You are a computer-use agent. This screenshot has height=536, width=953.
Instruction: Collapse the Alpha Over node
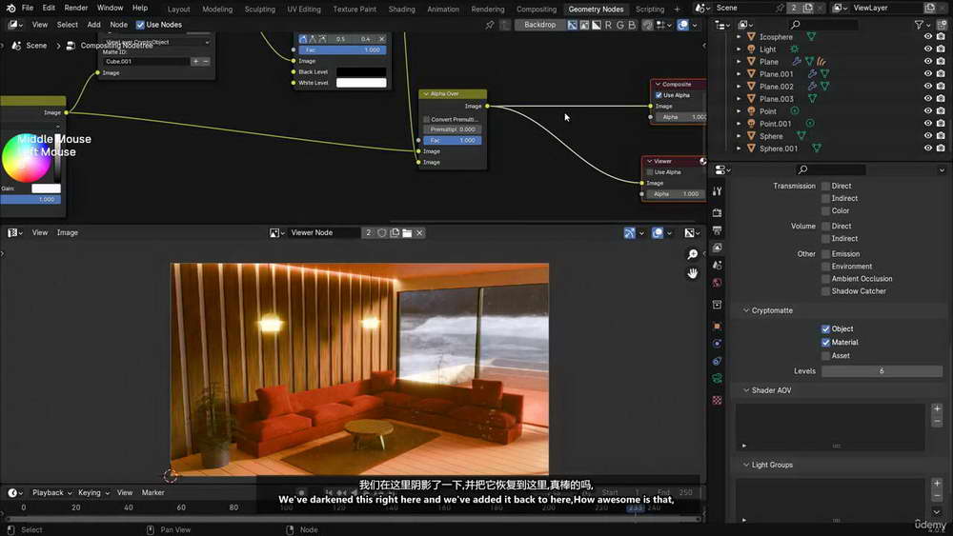point(425,94)
